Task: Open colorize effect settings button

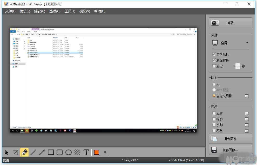Action: pos(247,131)
